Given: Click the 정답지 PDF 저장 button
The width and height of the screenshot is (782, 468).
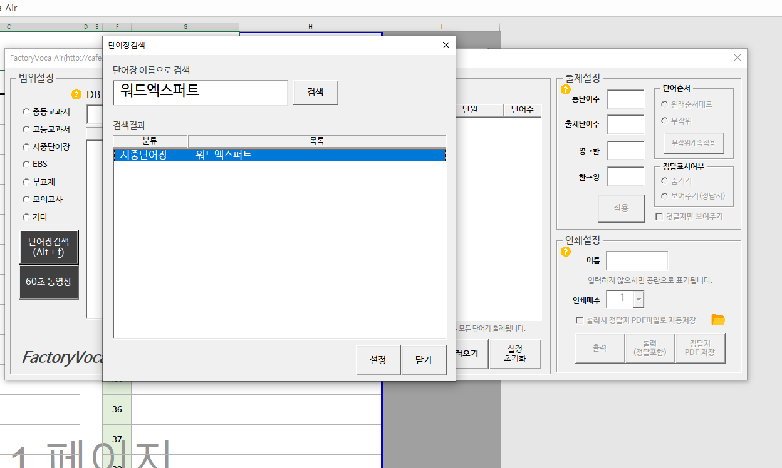Looking at the screenshot, I should 700,348.
